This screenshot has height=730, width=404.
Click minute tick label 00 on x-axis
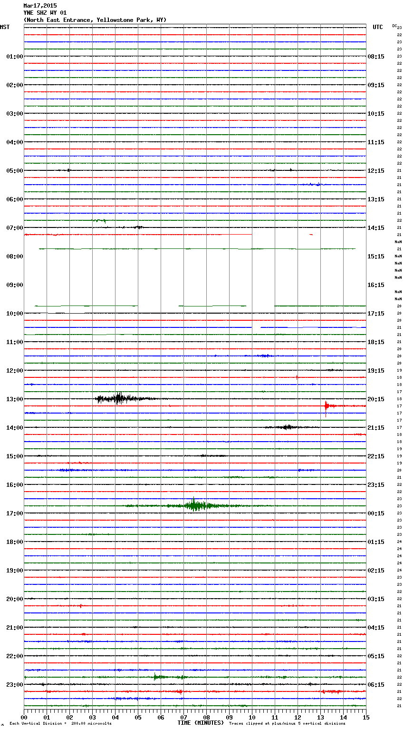click(24, 717)
